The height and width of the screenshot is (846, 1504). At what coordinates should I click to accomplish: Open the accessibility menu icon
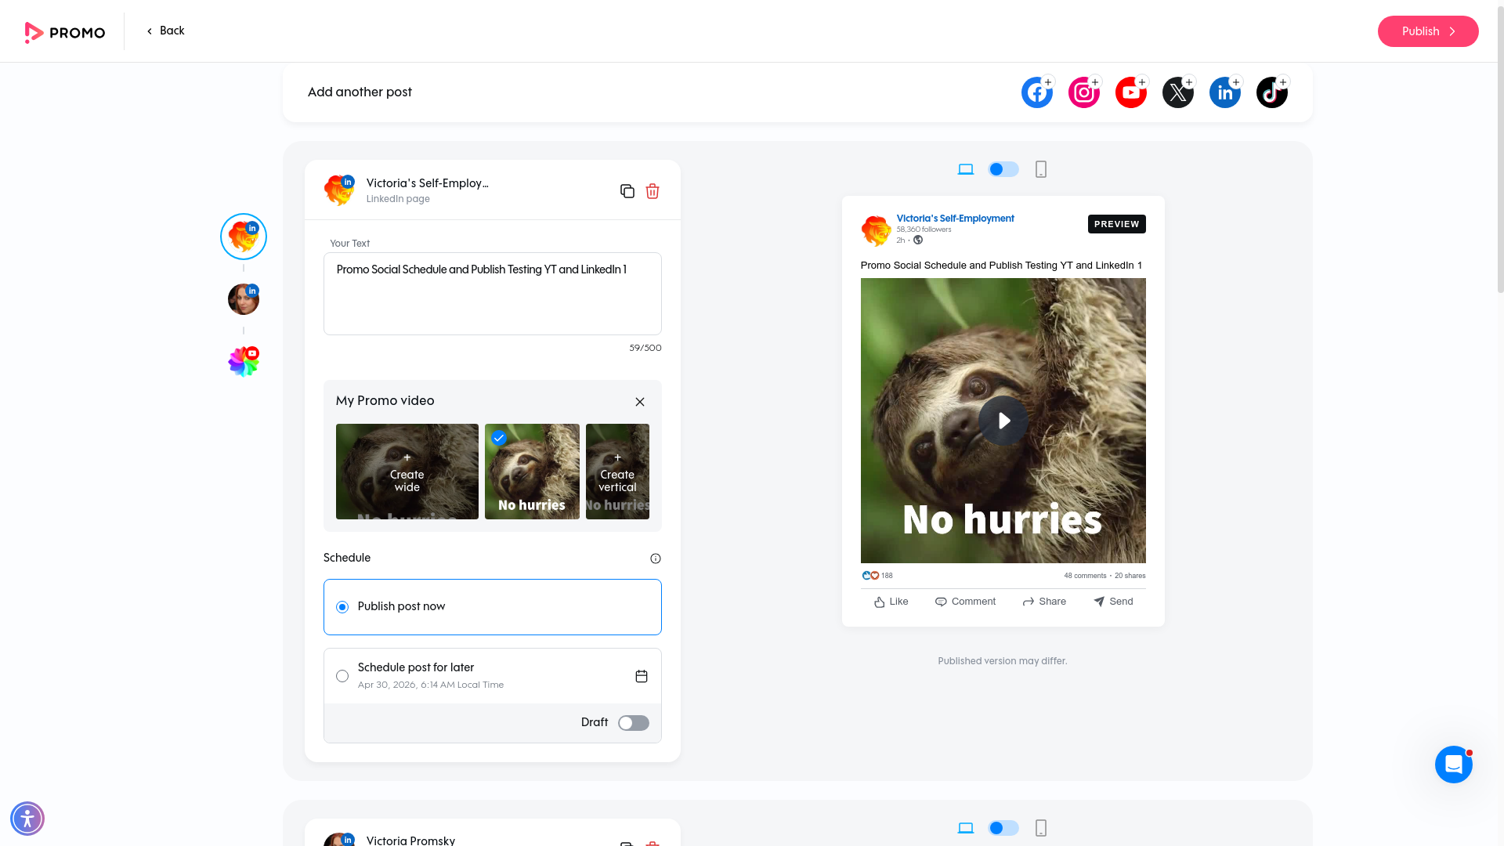[x=27, y=818]
